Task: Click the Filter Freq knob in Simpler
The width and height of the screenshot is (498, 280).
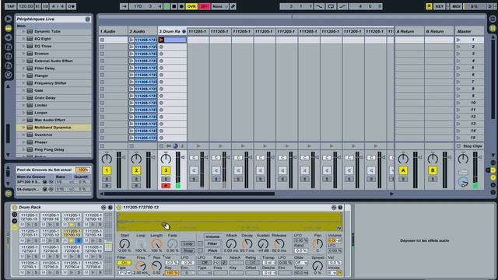Action: 140,266
